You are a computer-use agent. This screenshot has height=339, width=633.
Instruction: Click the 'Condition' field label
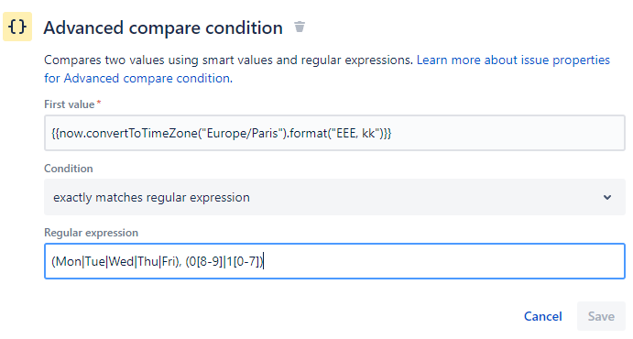68,169
